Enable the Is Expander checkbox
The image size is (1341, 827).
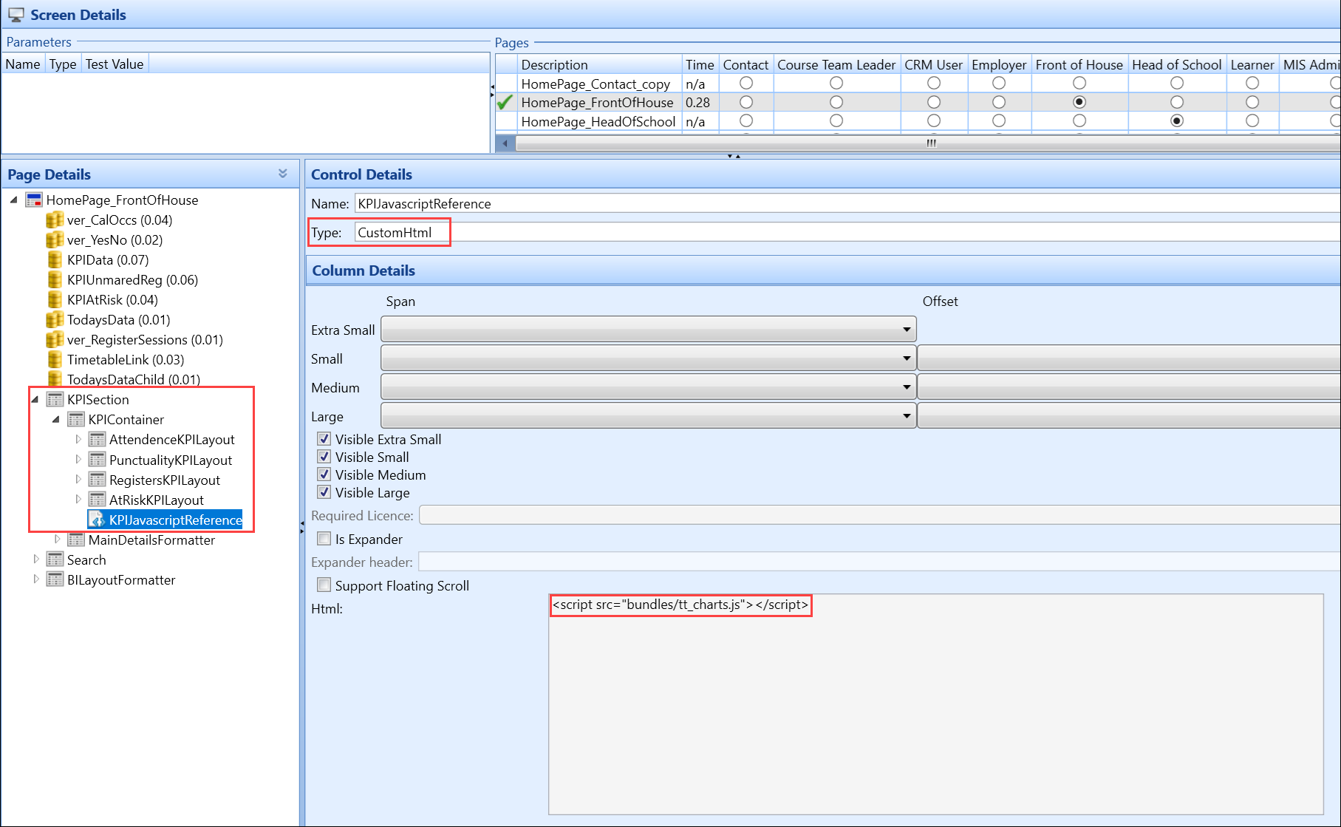click(324, 539)
